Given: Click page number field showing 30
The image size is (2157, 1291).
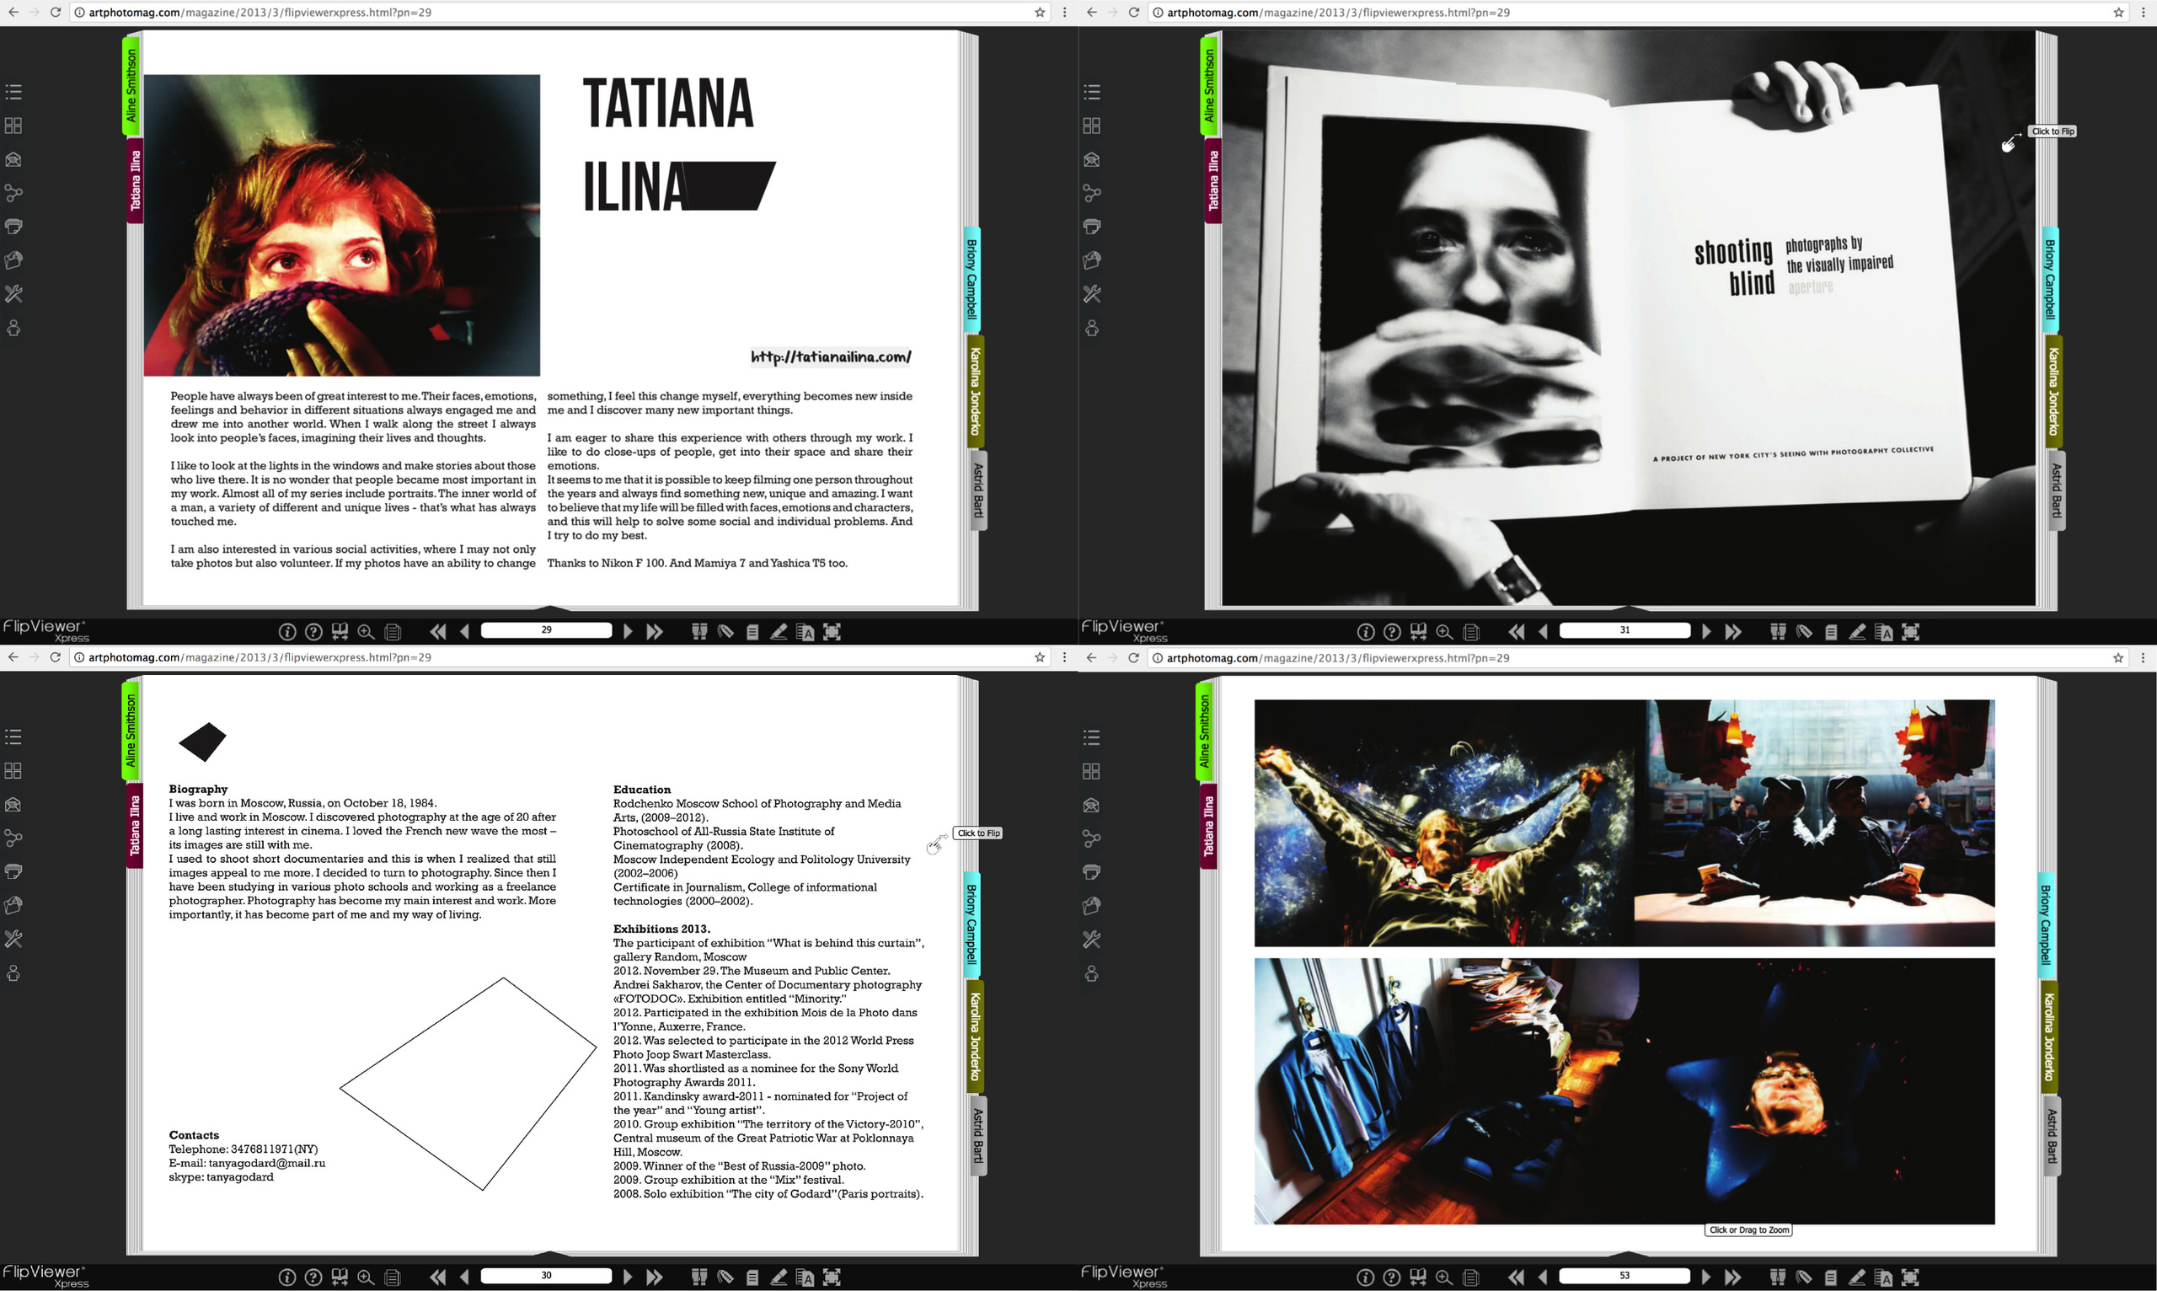Looking at the screenshot, I should point(546,1275).
